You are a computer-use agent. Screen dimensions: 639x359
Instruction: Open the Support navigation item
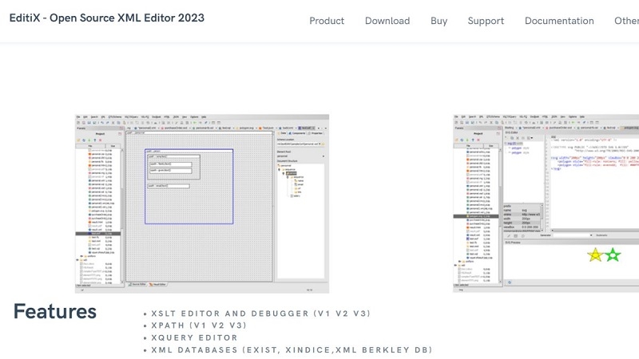pyautogui.click(x=486, y=21)
